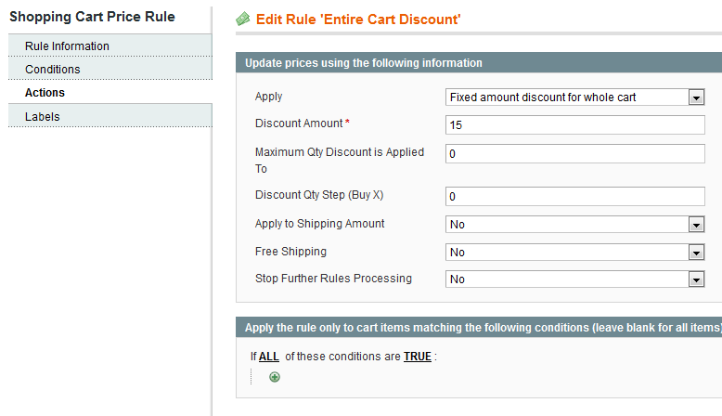
Task: Click the green add condition plus icon
Action: tap(275, 377)
